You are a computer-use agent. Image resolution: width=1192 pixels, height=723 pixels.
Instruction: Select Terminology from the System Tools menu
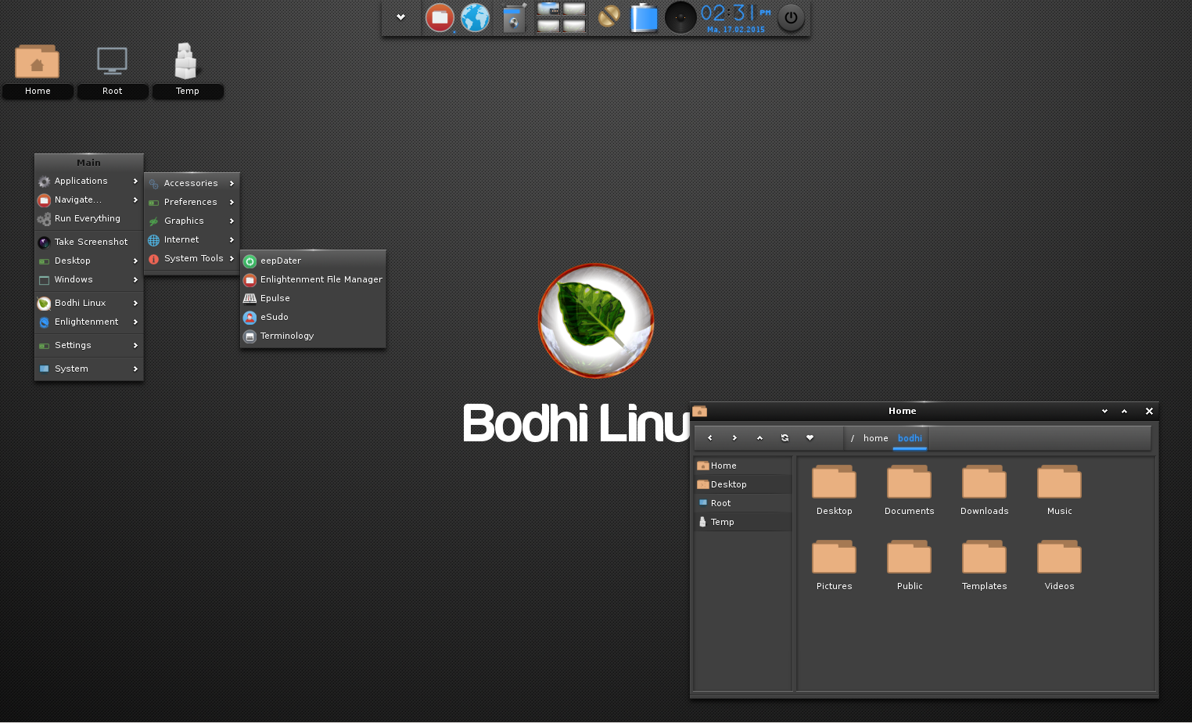[x=286, y=336]
